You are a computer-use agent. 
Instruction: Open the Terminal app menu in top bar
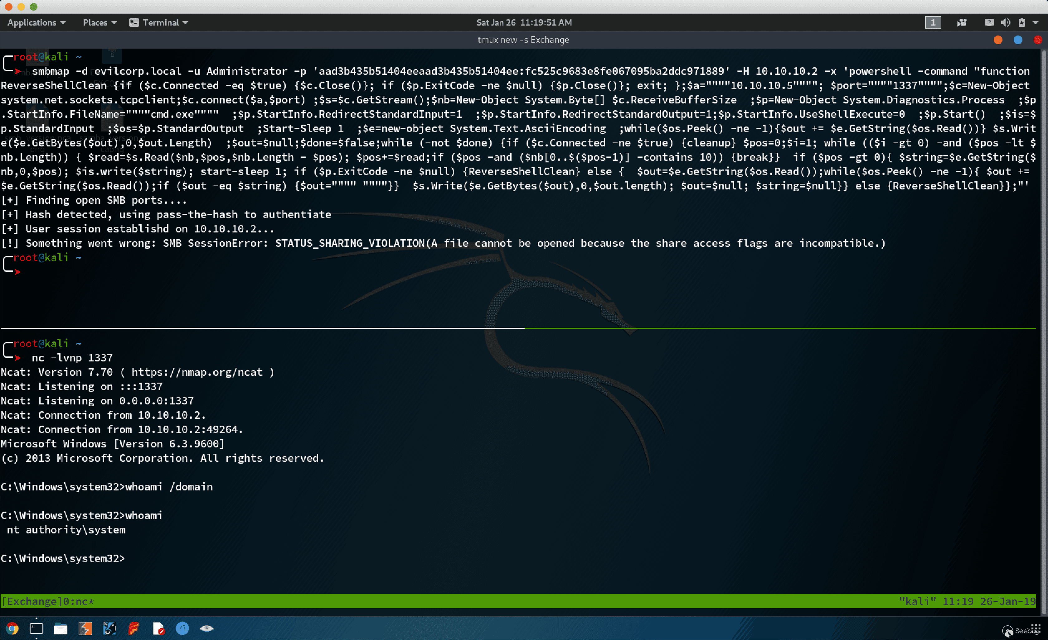point(165,22)
